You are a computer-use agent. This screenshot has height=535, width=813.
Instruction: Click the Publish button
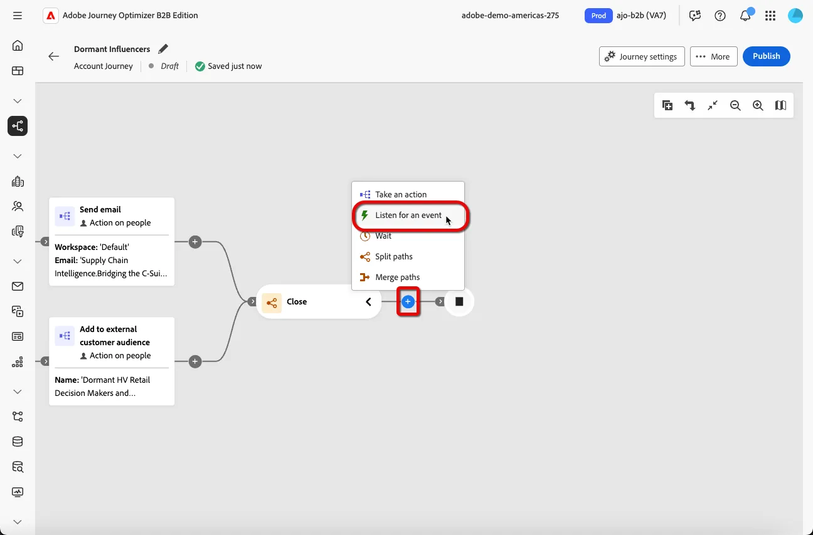point(767,56)
